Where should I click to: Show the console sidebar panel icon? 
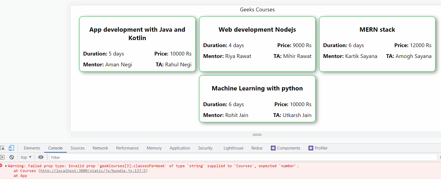click(x=2, y=157)
